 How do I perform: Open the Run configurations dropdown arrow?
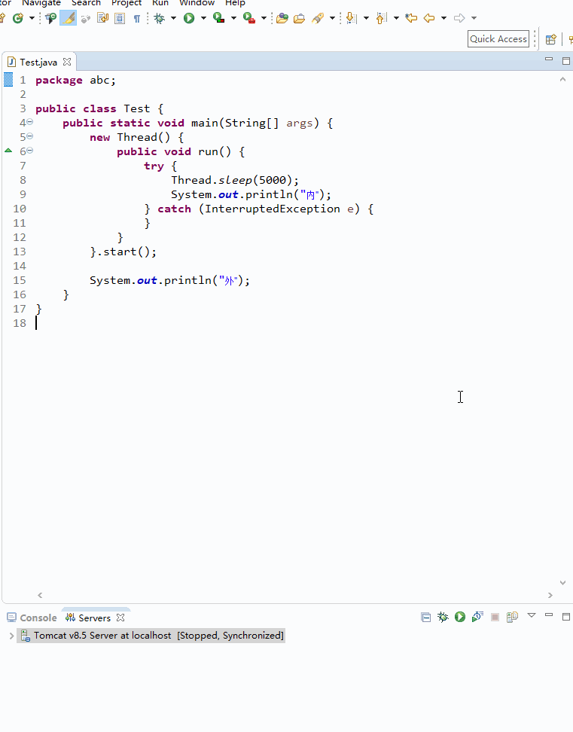(203, 18)
